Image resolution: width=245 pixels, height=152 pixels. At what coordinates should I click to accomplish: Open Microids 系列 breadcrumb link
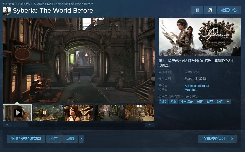[x=43, y=4]
